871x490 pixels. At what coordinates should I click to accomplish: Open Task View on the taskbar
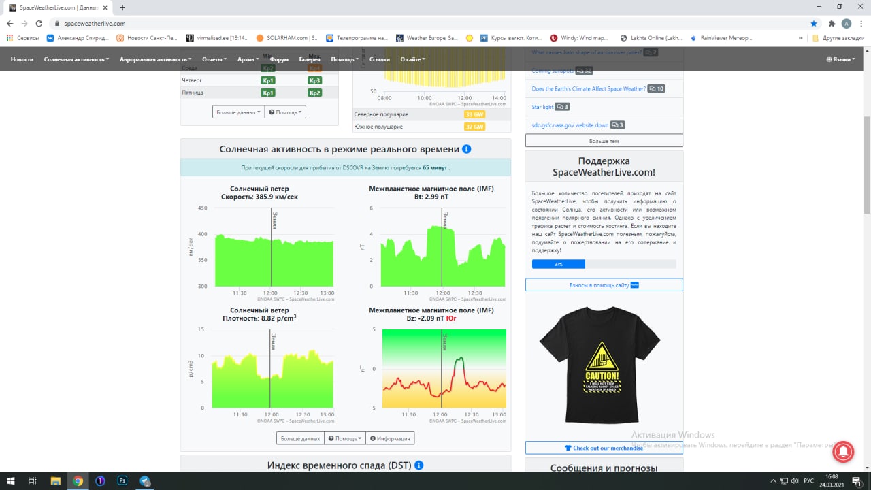[x=32, y=480]
